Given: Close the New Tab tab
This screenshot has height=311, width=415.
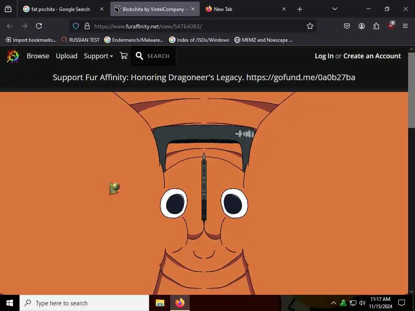Looking at the screenshot, I should click(x=284, y=9).
